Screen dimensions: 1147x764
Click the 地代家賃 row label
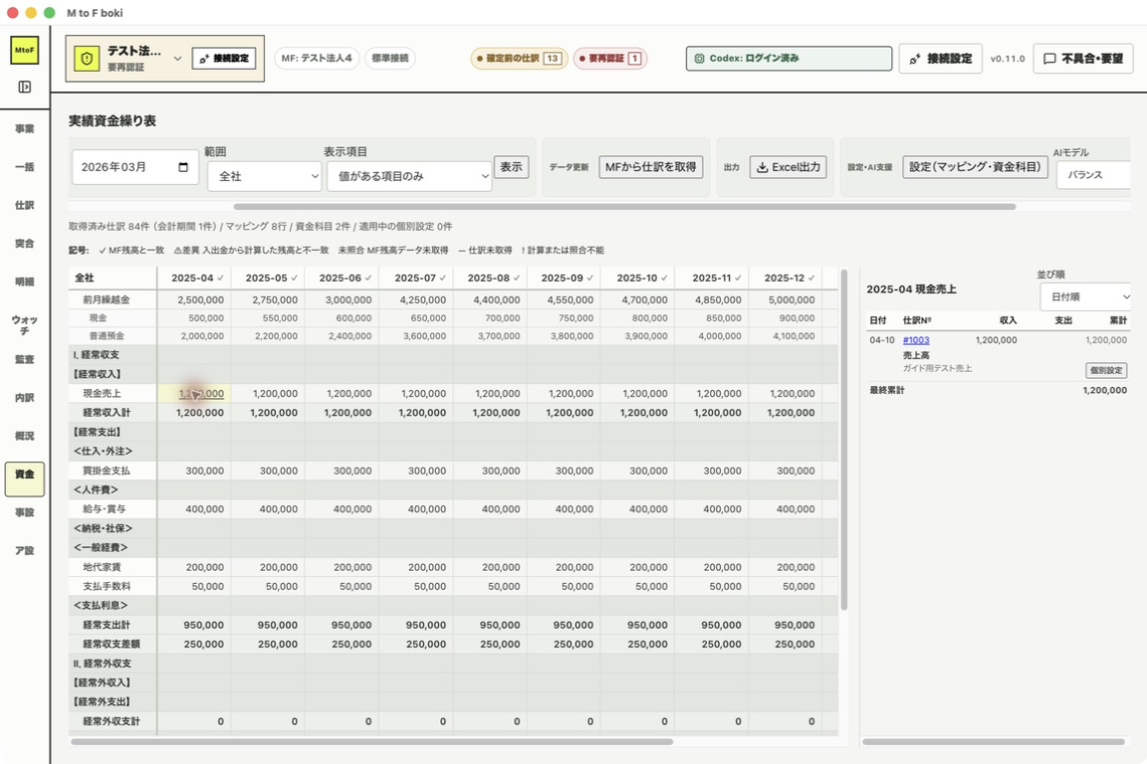(x=102, y=567)
